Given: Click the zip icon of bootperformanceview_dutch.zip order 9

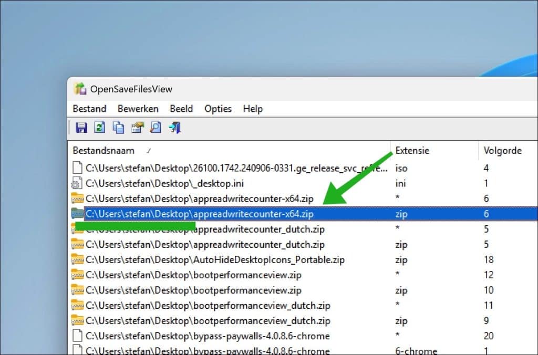Looking at the screenshot, I should pos(77,320).
